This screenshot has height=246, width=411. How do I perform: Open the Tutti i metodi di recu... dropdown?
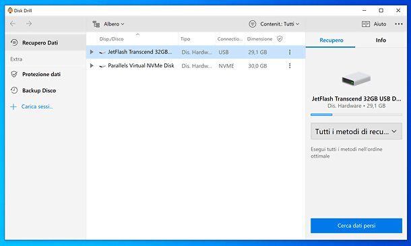(356, 131)
